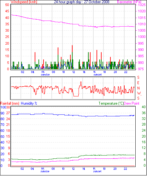Viewport: 147px width, 178px height.
Task: Click the E label on the wind direction axis
Action: pos(138,83)
